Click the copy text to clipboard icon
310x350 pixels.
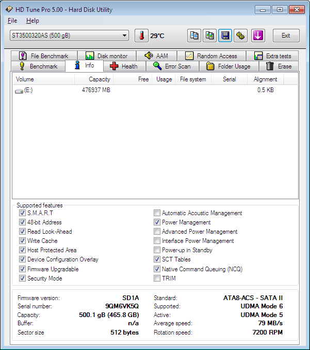tap(194, 36)
